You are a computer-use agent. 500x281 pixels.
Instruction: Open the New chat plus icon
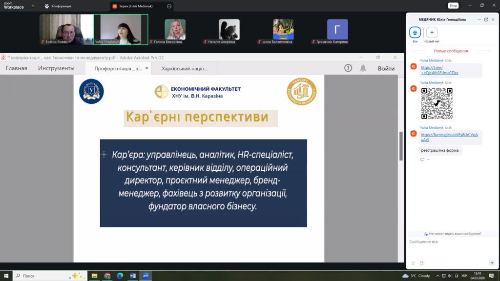432,33
